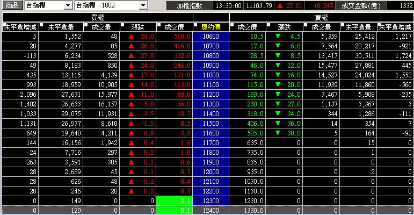The image size is (414, 215).
Task: Select strike price 12200
Action: tap(210, 191)
